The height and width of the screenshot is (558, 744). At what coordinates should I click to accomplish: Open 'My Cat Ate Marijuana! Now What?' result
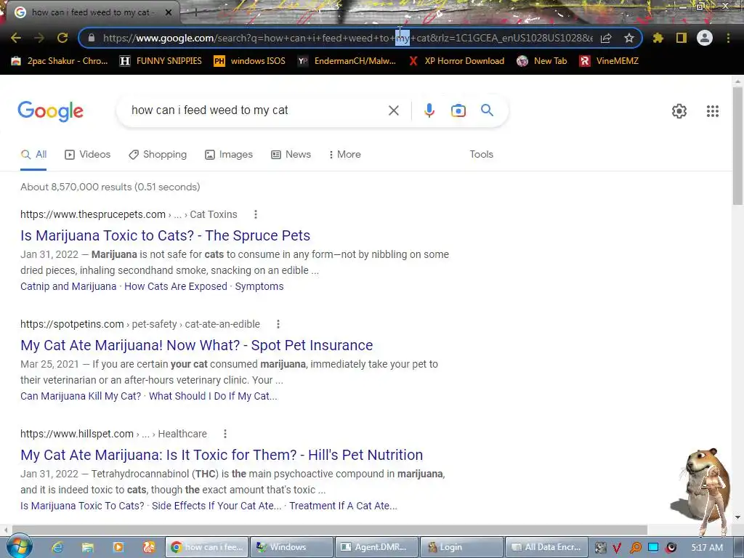[196, 345]
